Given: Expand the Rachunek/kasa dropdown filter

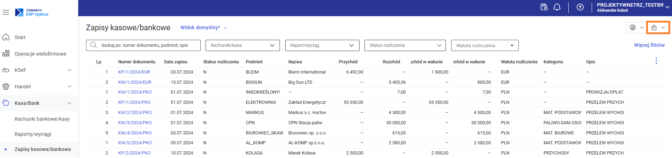Looking at the screenshot, I should 242,45.
